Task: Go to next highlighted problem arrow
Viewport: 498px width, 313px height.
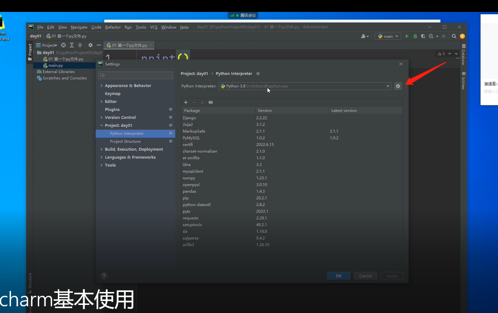Action: click(456, 53)
